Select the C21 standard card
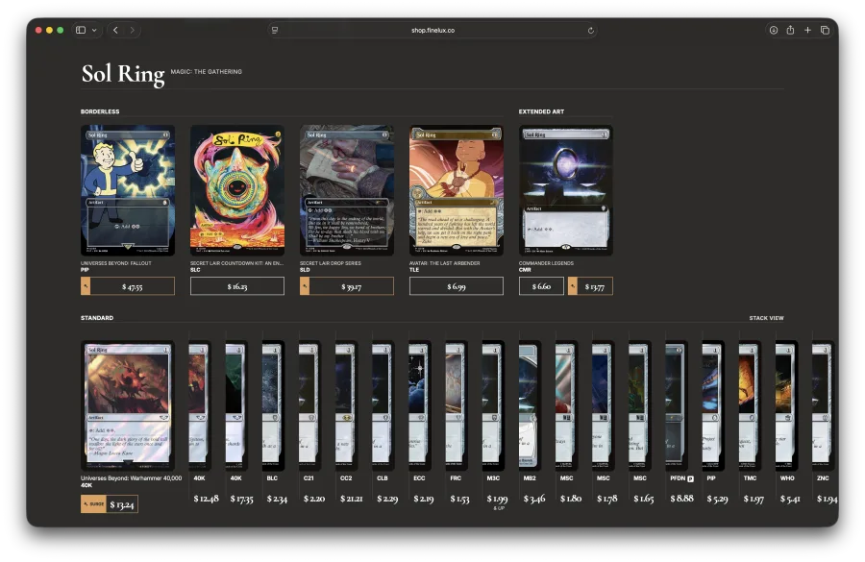Screen dimensions: 865x562 click(309, 404)
